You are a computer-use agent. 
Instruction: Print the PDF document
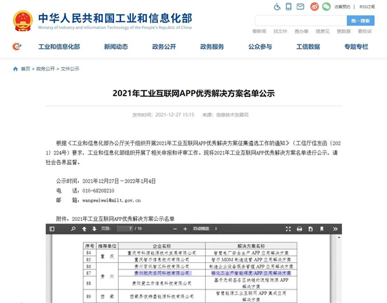pyautogui.click(x=299, y=229)
